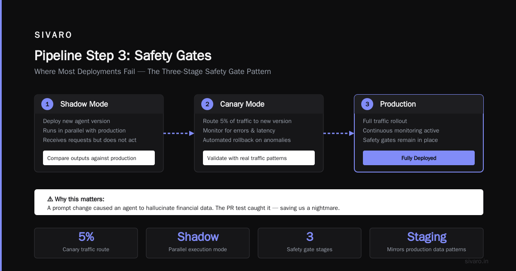Click the warning triangle beside Why this matters
This screenshot has width=516, height=271.
[50, 199]
